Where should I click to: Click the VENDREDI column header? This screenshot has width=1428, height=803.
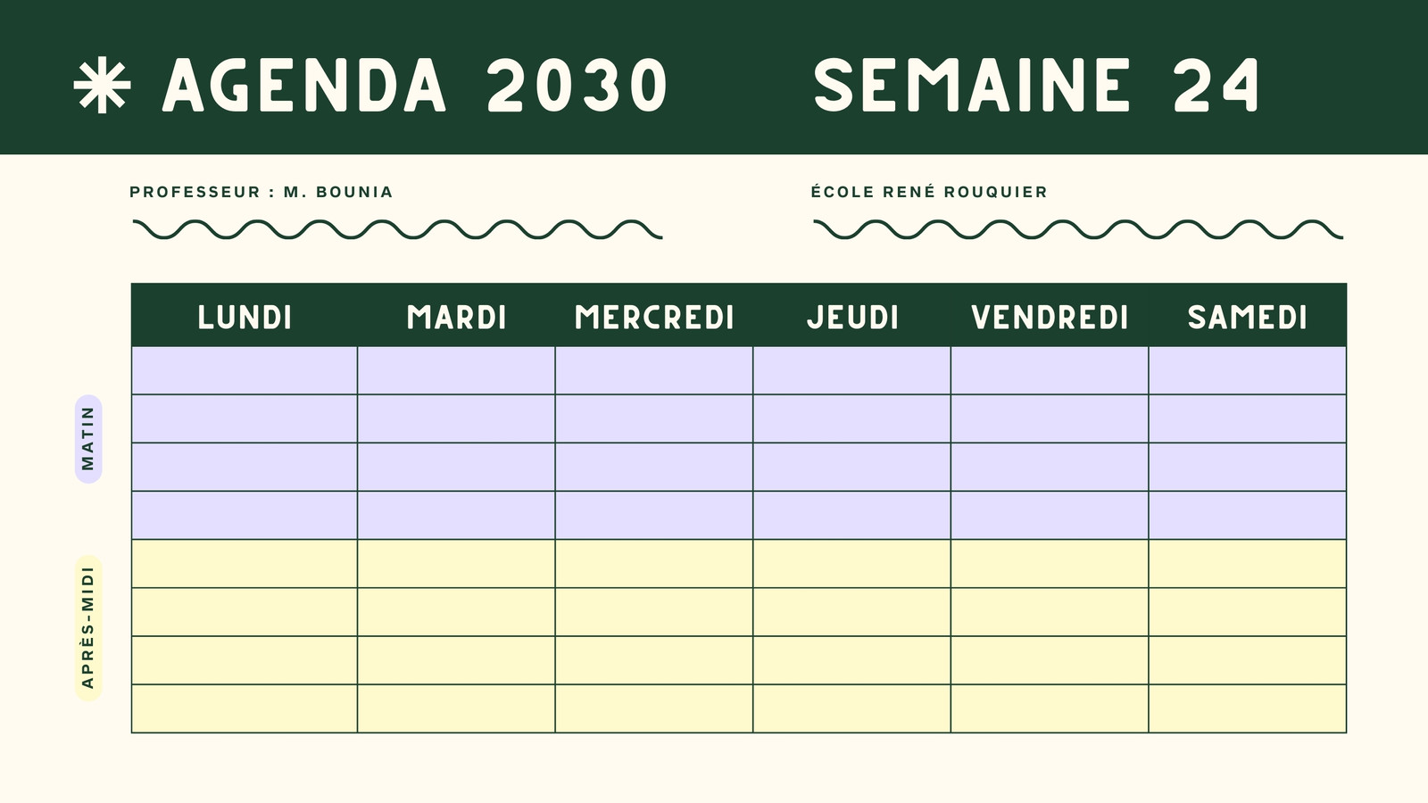[x=1050, y=317]
